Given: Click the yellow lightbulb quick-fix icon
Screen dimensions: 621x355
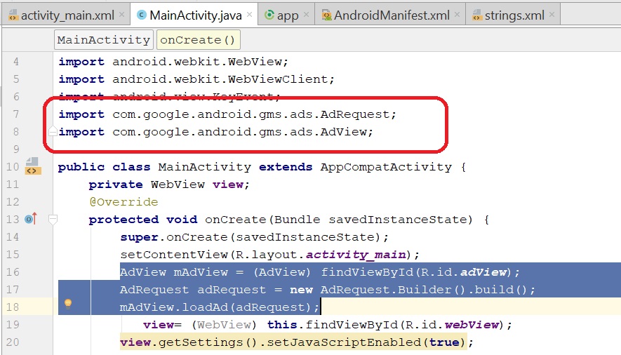Looking at the screenshot, I should 68,304.
